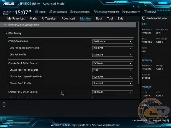The image size is (171, 128).
Task: Click the CPU heading in Hardware Monitor
Action: [145, 24]
